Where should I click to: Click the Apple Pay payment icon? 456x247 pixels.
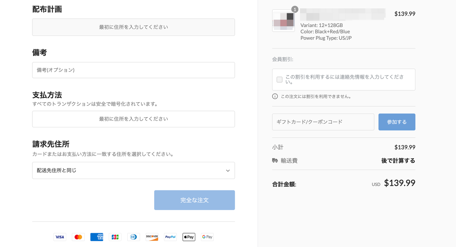(x=188, y=237)
